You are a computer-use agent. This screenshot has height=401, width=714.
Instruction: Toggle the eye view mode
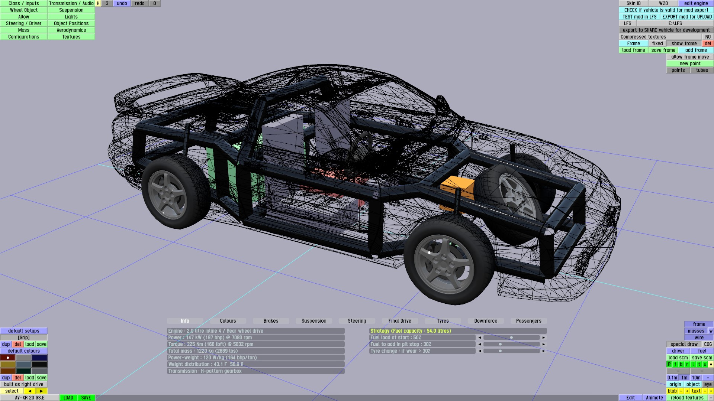[708, 384]
